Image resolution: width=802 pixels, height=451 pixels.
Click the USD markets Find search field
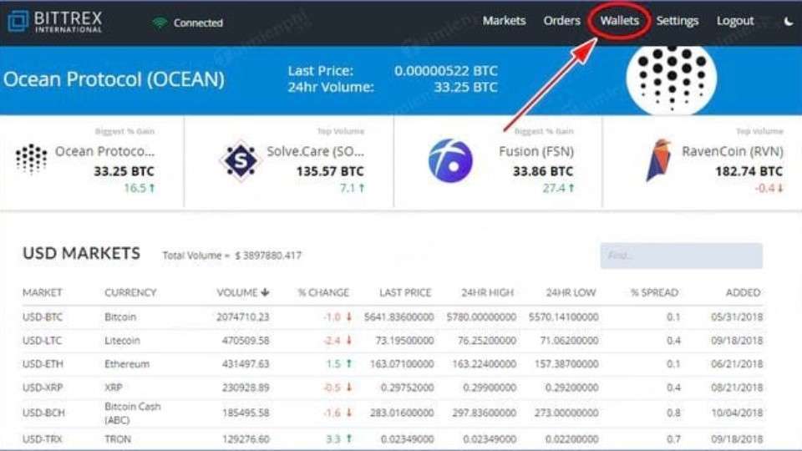pos(681,256)
